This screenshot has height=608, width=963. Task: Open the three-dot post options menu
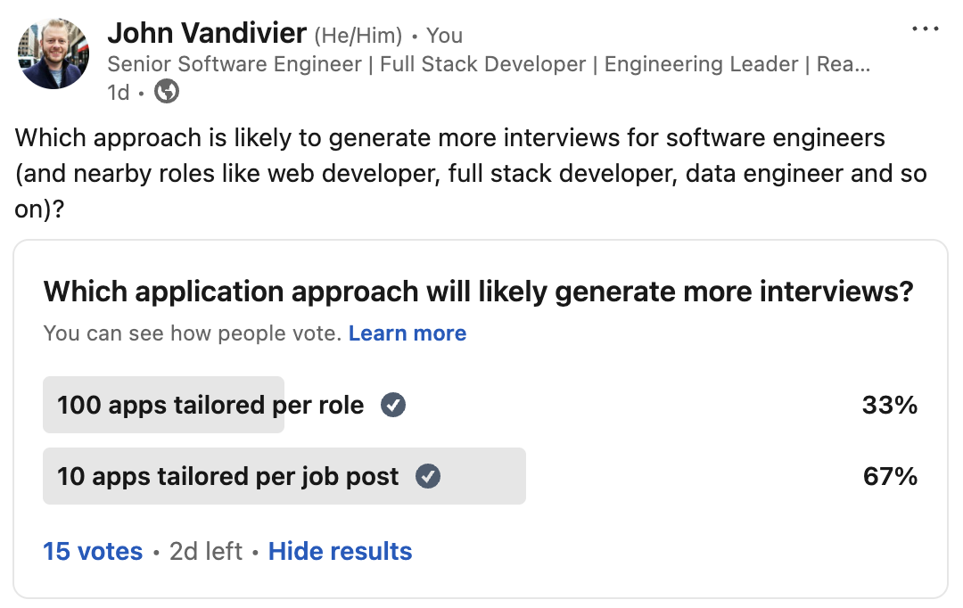(926, 29)
